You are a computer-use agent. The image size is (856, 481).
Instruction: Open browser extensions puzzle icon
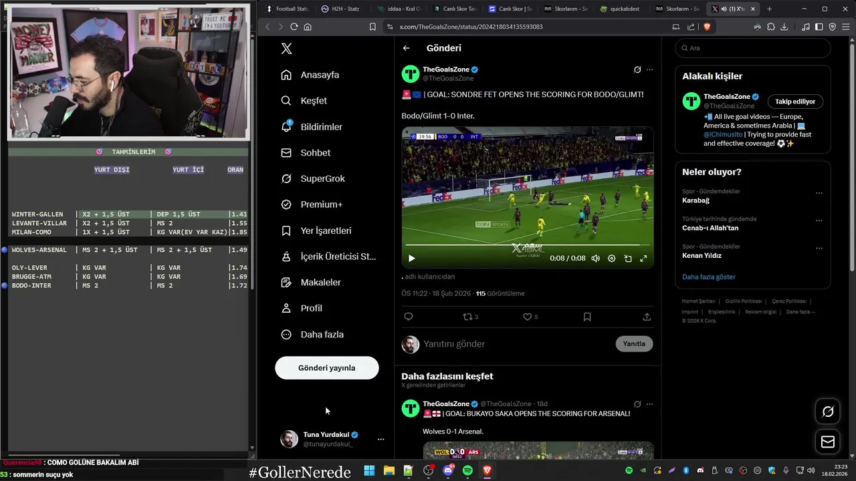tap(770, 27)
